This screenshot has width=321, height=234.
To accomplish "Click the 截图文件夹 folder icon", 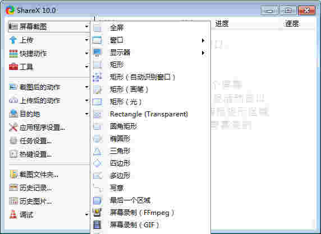I will pos(13,174).
